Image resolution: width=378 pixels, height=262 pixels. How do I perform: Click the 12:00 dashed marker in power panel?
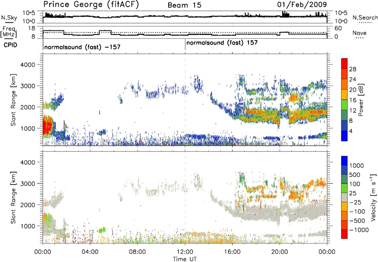point(185,100)
